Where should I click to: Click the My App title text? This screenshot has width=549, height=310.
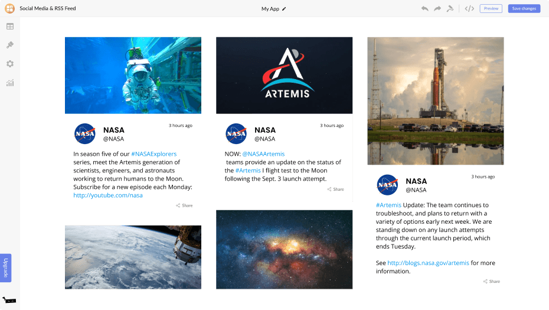[x=270, y=9]
